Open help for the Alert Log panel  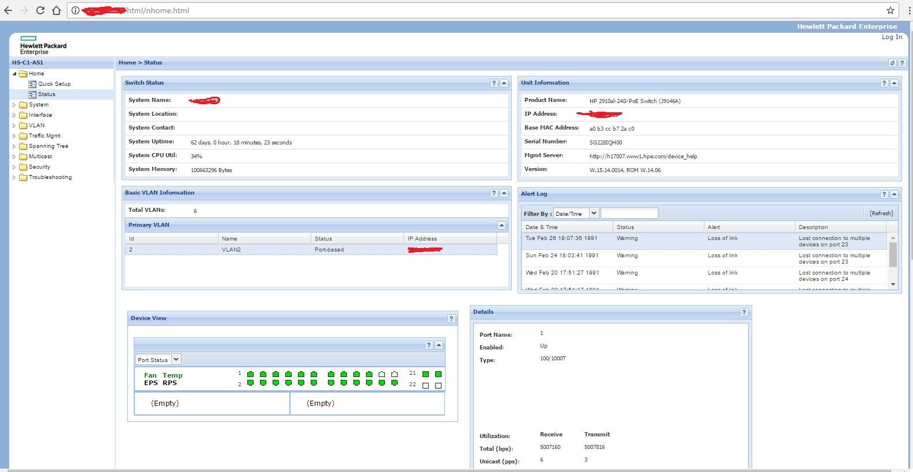point(884,194)
